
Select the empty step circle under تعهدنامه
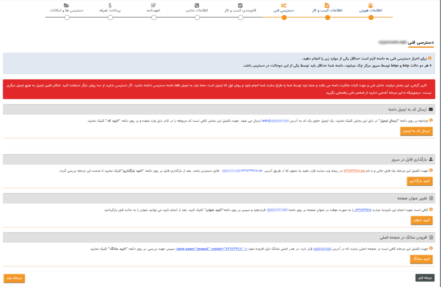(x=153, y=18)
